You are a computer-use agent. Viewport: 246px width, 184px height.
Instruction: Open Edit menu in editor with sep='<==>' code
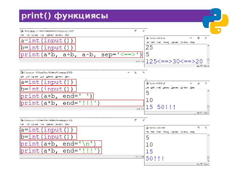pyautogui.click(x=28, y=35)
